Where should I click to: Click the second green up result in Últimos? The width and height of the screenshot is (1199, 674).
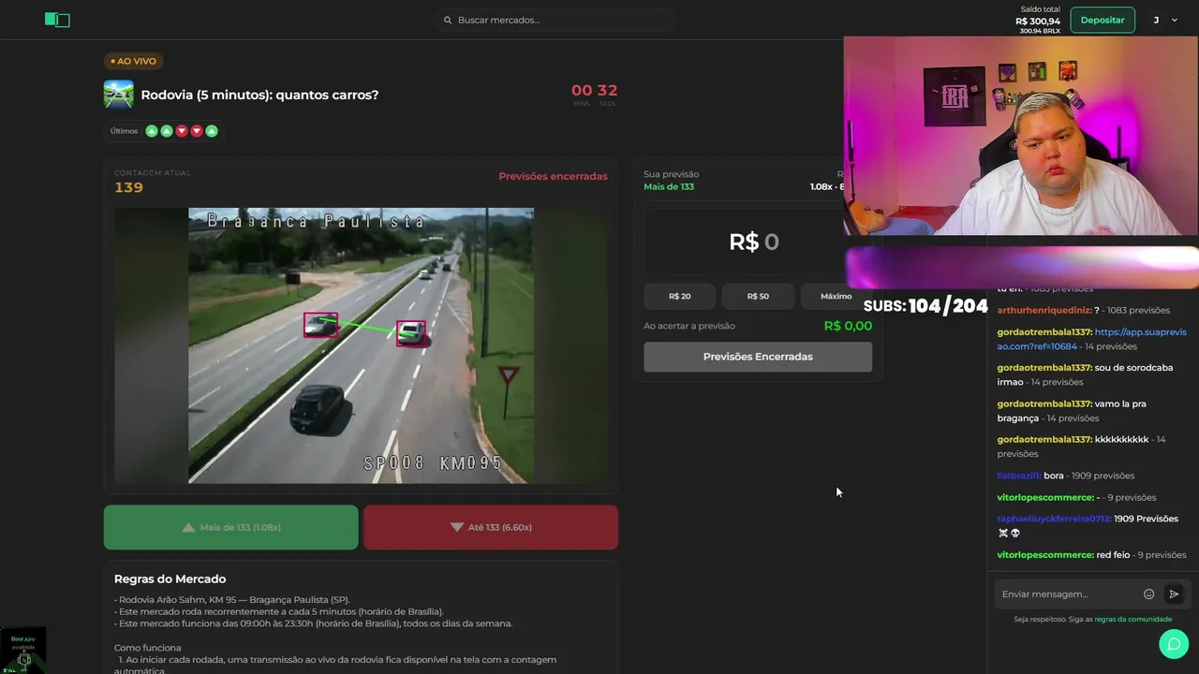click(x=167, y=131)
